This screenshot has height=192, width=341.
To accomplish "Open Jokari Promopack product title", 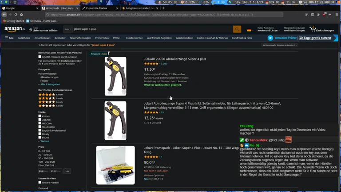I will click(191, 150).
